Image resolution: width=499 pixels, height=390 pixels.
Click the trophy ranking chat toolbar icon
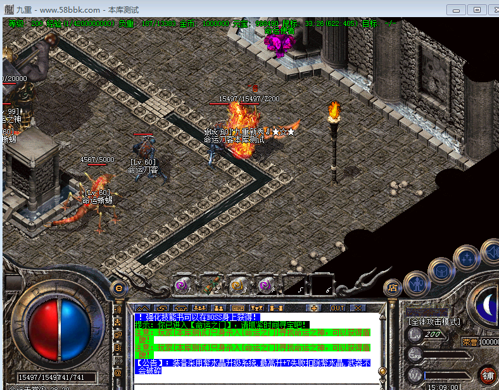tap(256, 308)
